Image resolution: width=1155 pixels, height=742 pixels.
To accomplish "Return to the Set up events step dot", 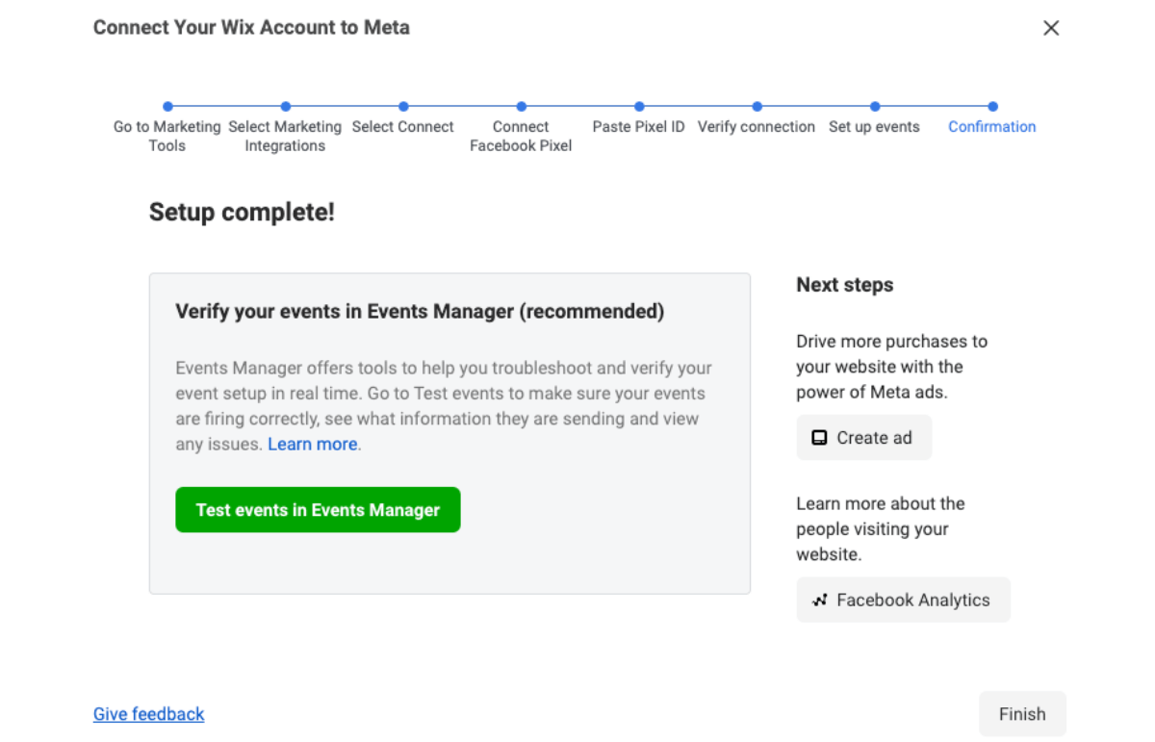I will pyautogui.click(x=875, y=107).
